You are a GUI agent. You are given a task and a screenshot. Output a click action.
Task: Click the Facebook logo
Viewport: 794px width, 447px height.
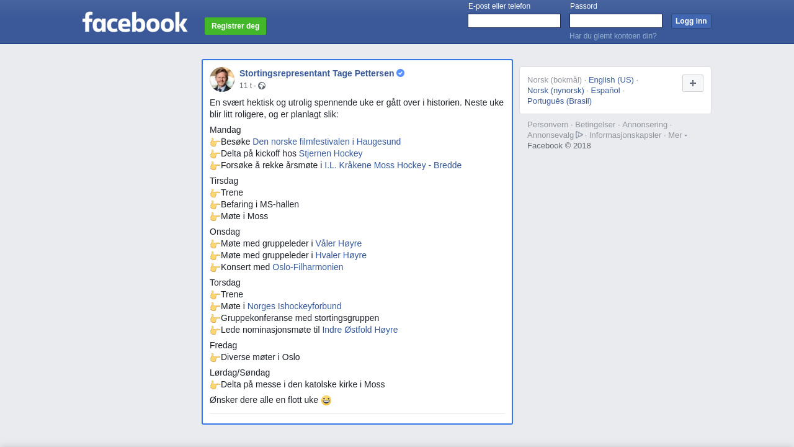pyautogui.click(x=135, y=22)
